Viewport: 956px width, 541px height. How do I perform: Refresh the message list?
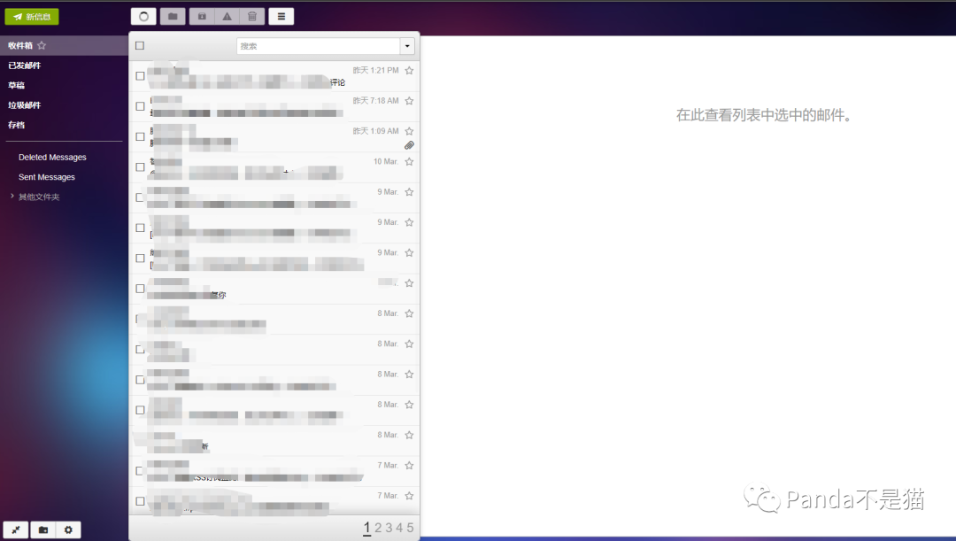pos(143,16)
